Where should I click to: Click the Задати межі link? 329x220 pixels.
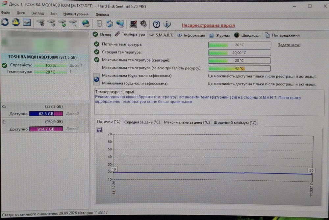tap(289, 45)
